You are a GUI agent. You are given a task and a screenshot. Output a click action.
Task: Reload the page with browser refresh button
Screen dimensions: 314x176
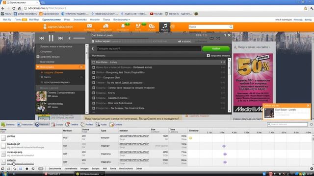pos(14,8)
